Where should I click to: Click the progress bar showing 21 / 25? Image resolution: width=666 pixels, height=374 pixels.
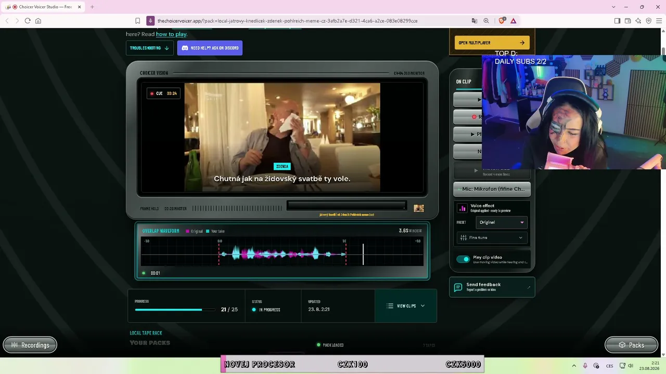coord(175,310)
